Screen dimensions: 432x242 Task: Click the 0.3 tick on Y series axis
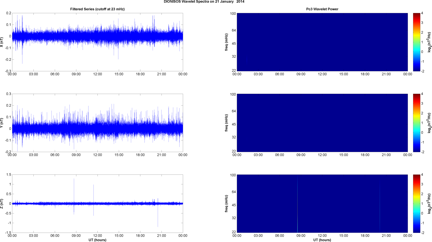coord(8,94)
